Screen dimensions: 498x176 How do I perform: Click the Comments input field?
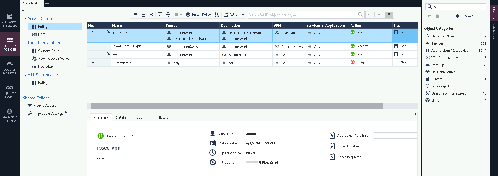[158, 162]
